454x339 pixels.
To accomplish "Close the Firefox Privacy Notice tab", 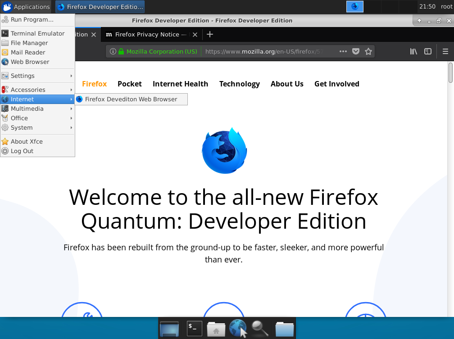I will point(195,35).
